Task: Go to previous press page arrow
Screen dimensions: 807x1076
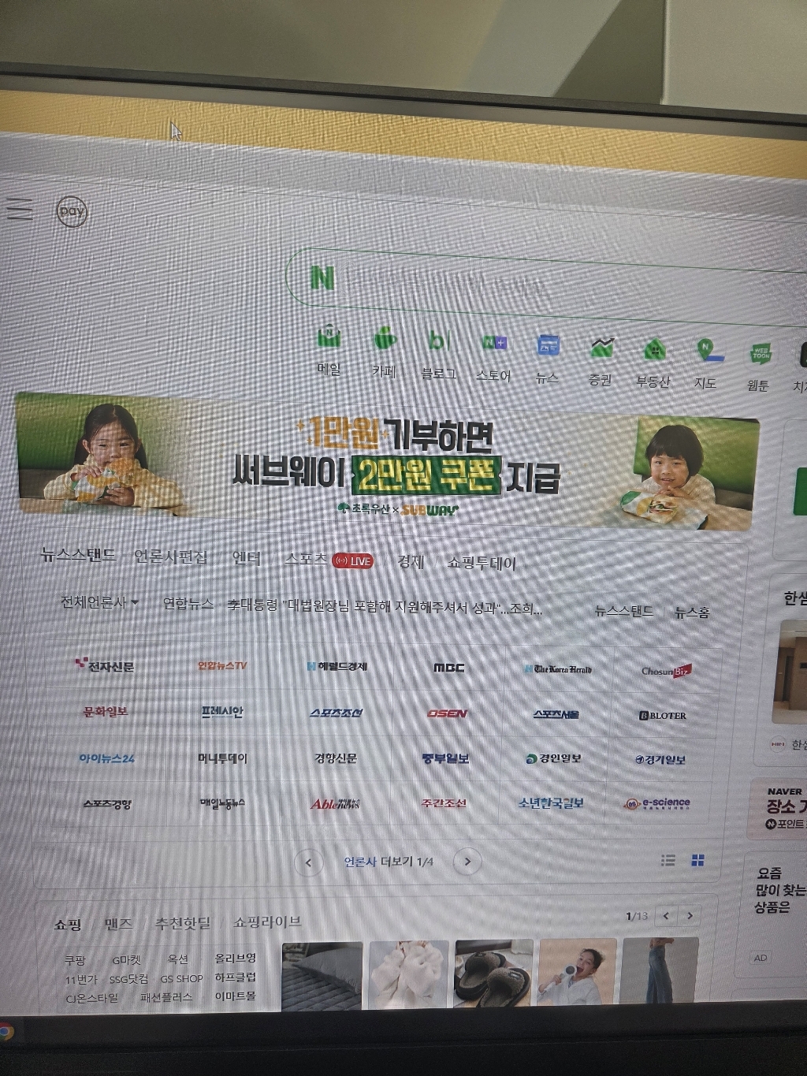Action: (308, 862)
